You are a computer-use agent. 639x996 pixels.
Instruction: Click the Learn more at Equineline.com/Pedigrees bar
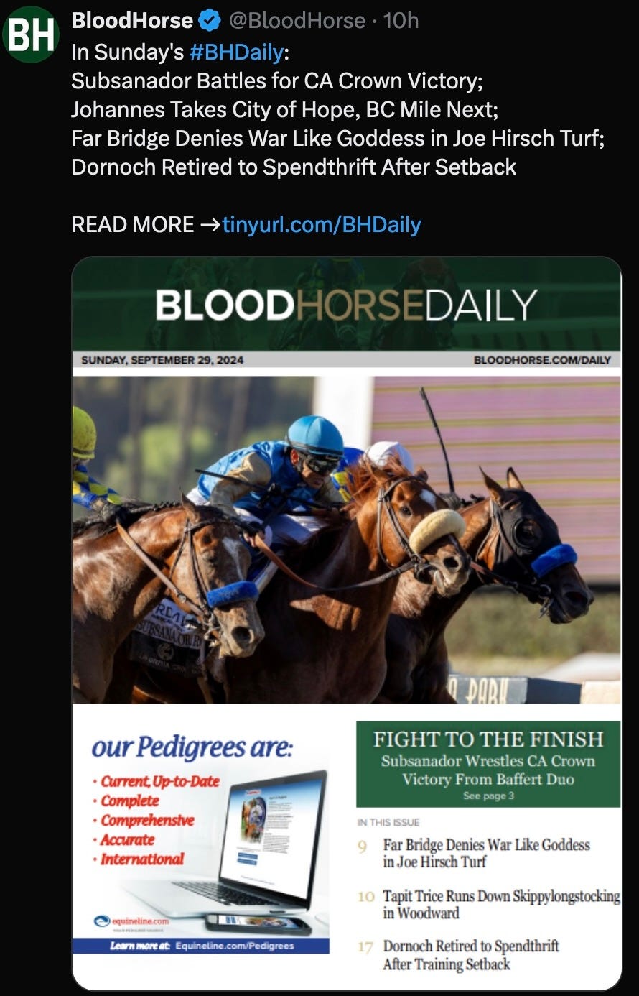[x=201, y=946]
